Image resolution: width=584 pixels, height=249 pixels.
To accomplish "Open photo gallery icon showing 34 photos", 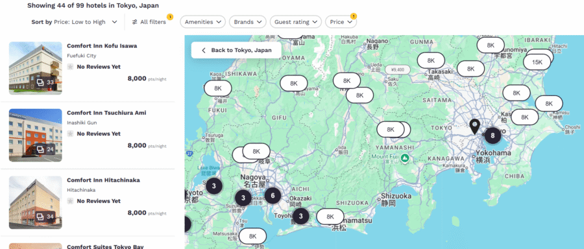I will pyautogui.click(x=45, y=217).
